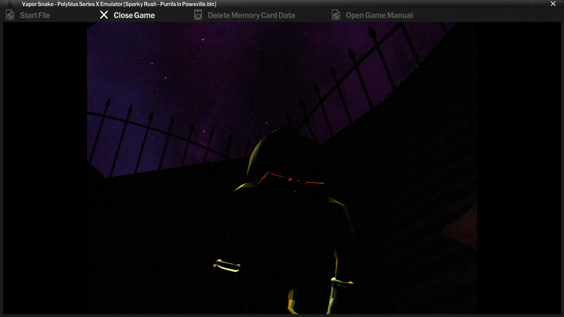Click the window title bar text
The width and height of the screenshot is (564, 317).
click(119, 4)
